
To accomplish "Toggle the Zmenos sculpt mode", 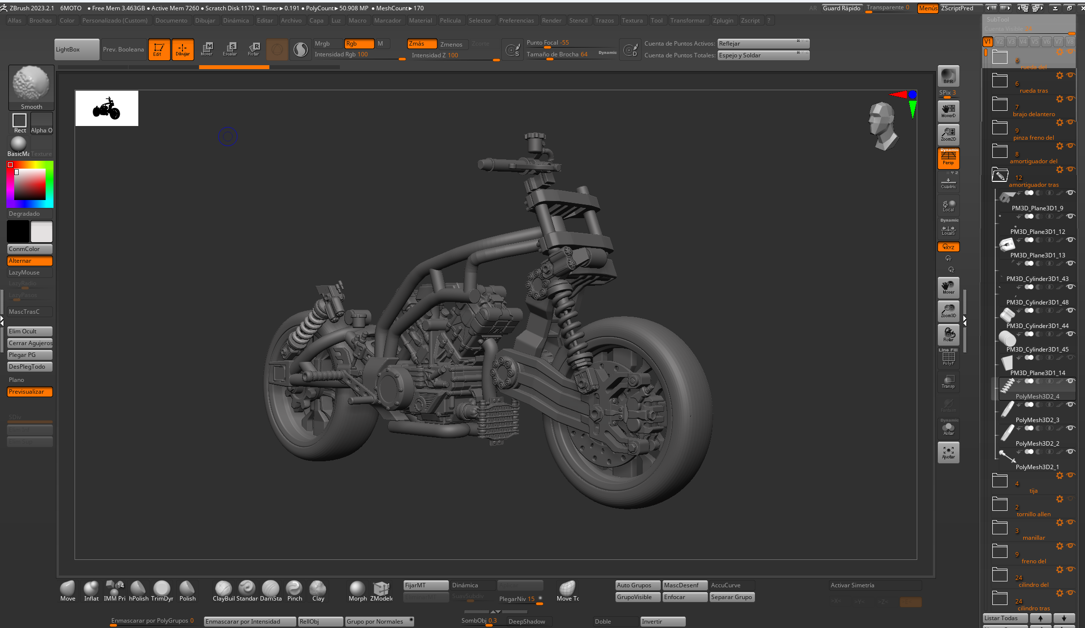I will 451,44.
